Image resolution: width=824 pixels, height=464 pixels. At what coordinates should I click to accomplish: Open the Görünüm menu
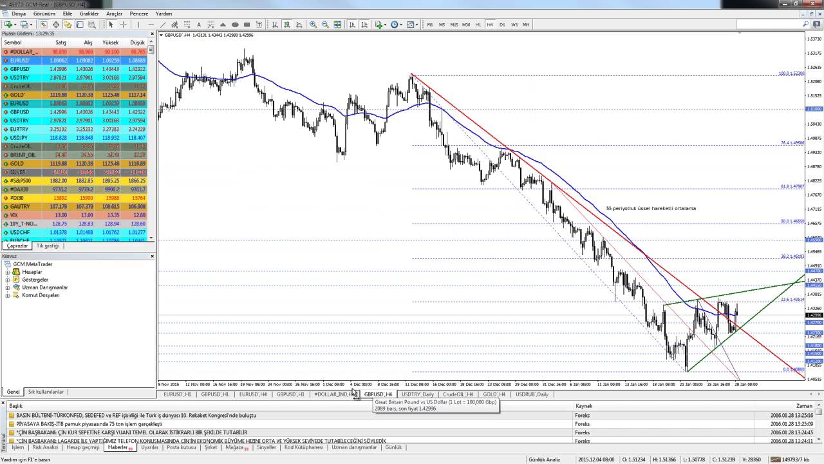44,14
